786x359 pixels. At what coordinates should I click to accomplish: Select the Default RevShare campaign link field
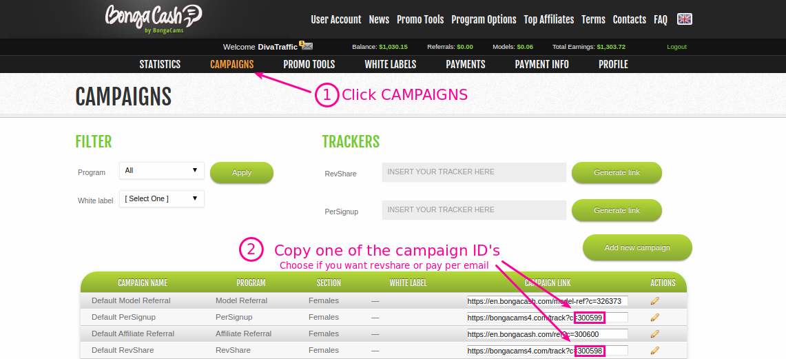[x=548, y=351]
